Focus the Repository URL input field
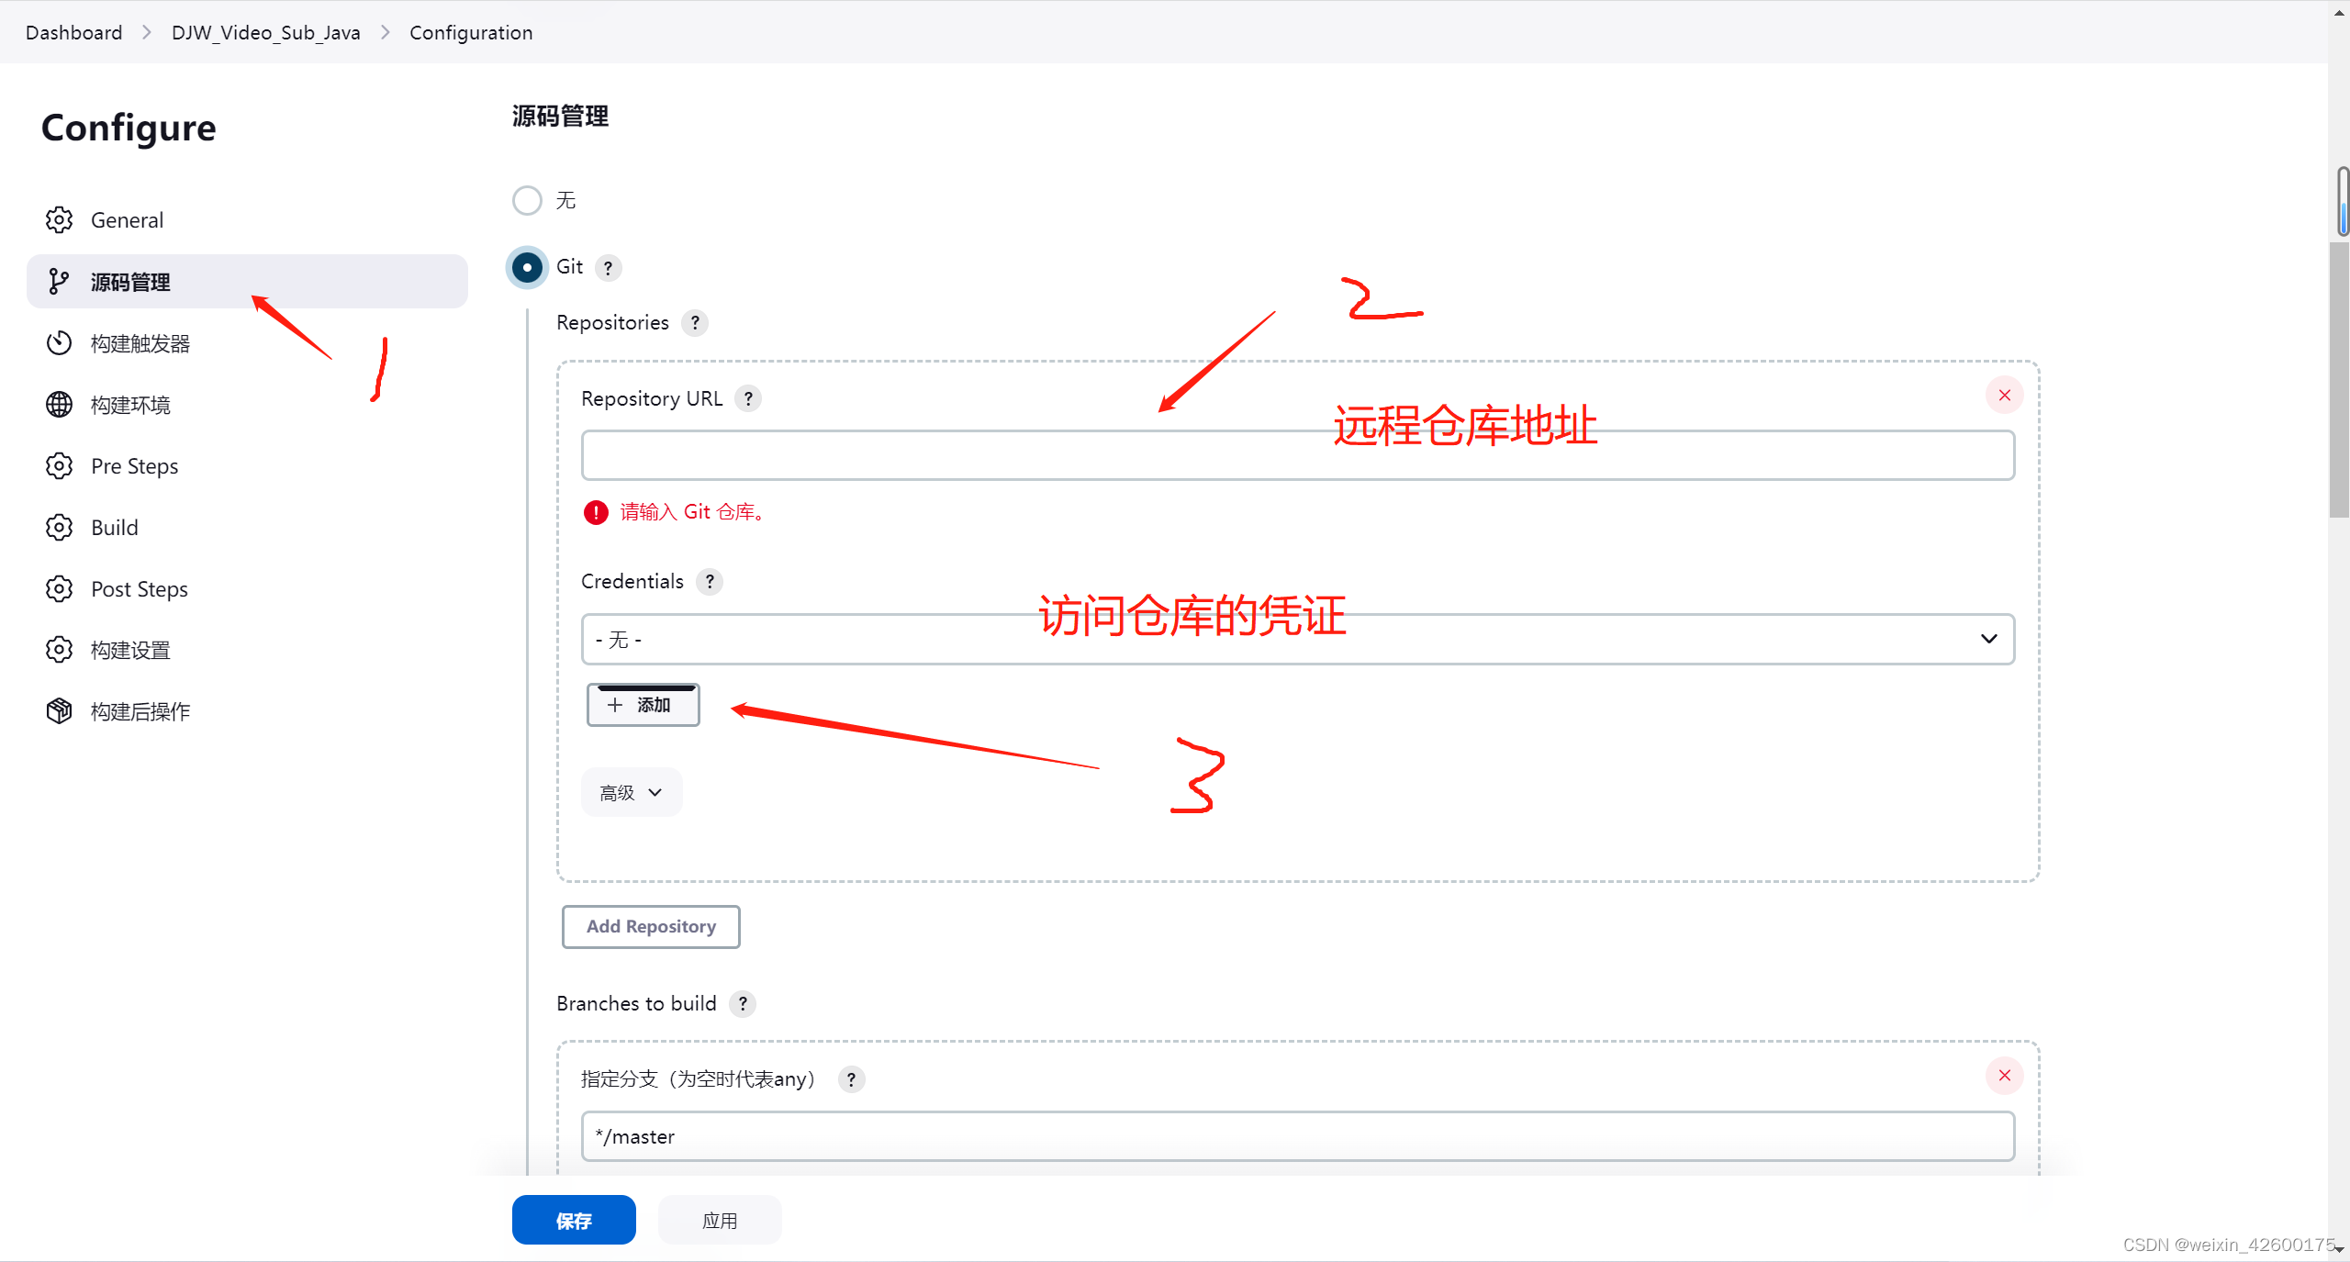Screen dimensions: 2350x1262 pos(1297,456)
